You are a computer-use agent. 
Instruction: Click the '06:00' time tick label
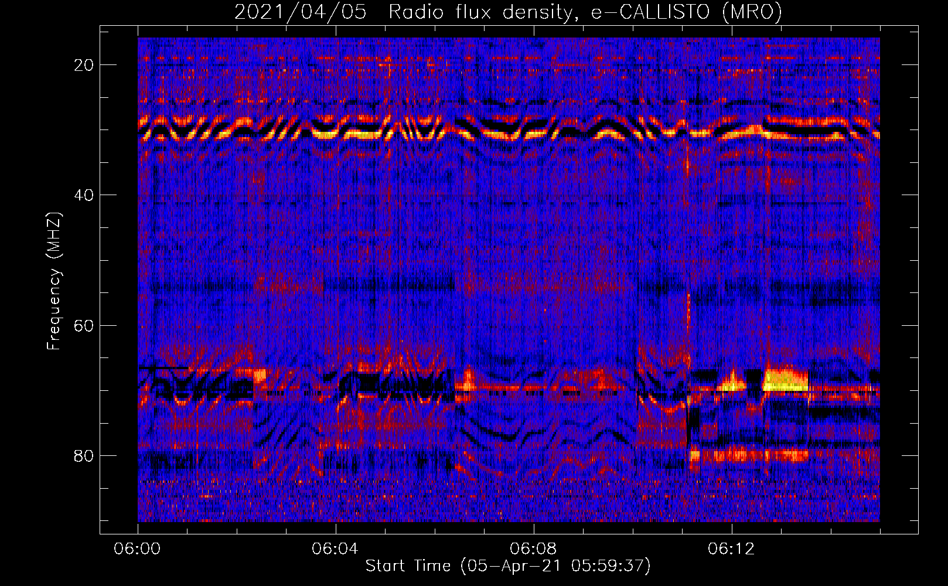click(138, 548)
